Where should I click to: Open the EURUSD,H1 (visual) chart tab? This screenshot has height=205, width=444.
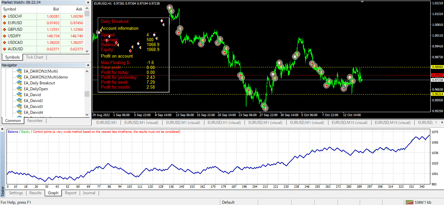tap(224, 123)
